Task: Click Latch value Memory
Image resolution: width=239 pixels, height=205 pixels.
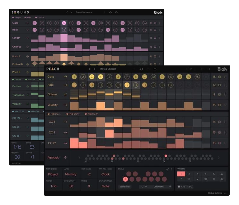Action: [71, 174]
